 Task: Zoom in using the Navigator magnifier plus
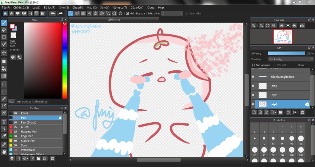[x=261, y=26]
